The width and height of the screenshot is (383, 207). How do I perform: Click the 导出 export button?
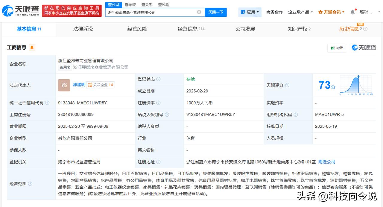(x=337, y=48)
